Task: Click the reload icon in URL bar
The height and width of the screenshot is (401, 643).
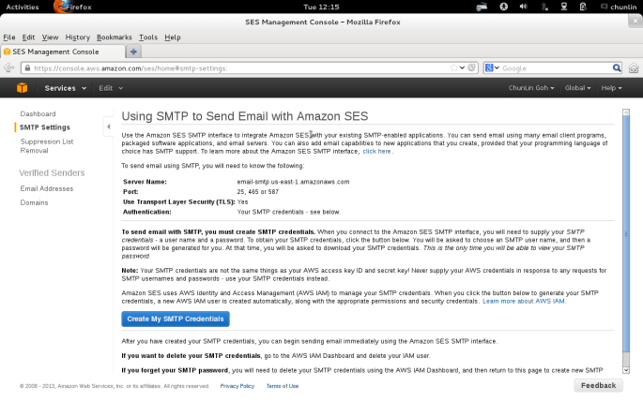Action: click(x=471, y=67)
